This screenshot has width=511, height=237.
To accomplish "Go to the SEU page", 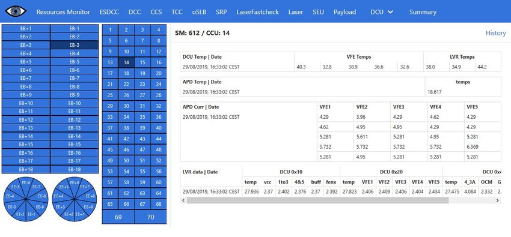I will pos(318,12).
